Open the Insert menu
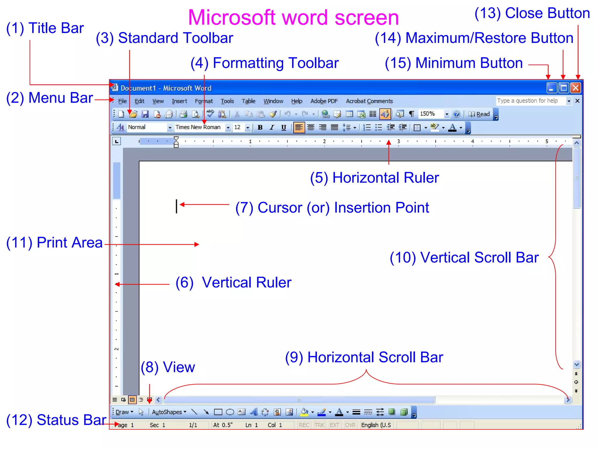This screenshot has height=449, width=598. point(179,101)
